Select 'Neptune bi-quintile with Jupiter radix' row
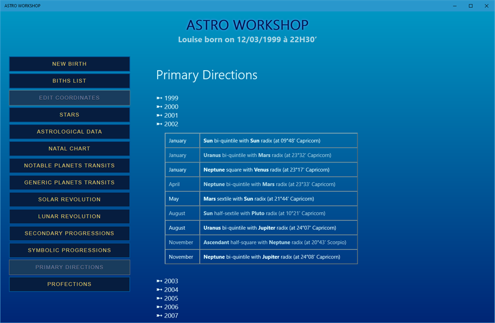 pyautogui.click(x=261, y=257)
